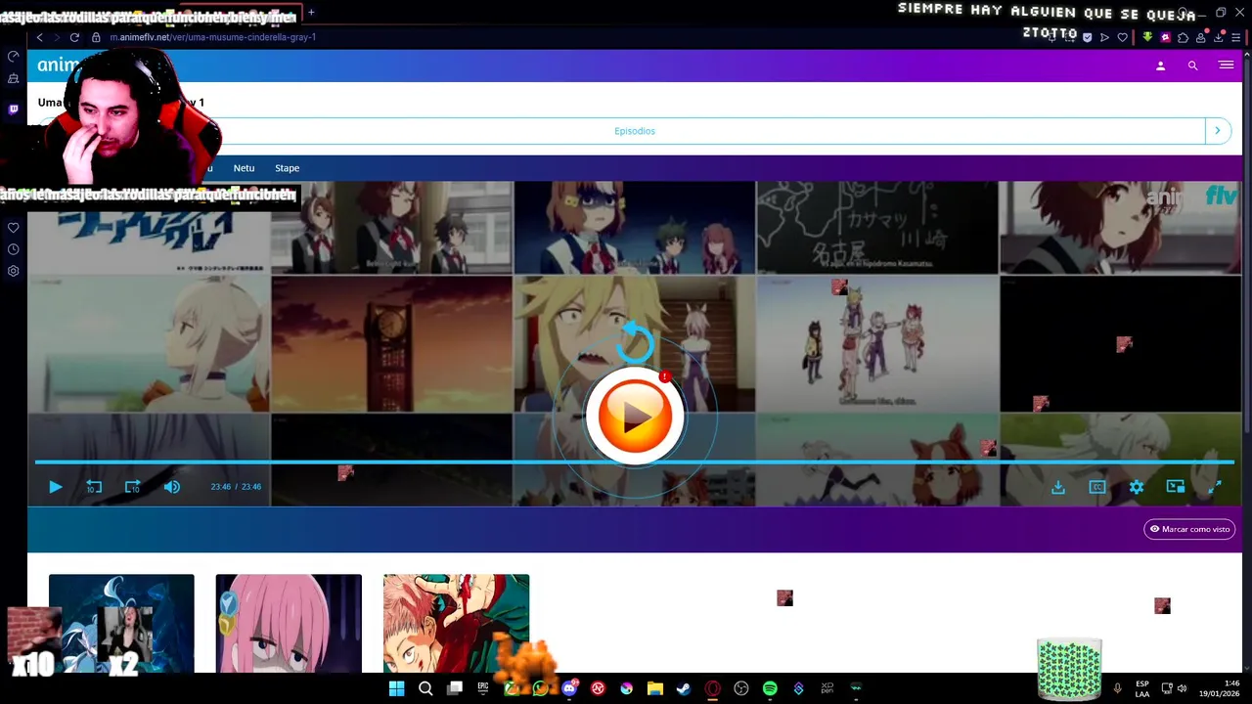Open the AnimeFLV site search

point(1192,66)
